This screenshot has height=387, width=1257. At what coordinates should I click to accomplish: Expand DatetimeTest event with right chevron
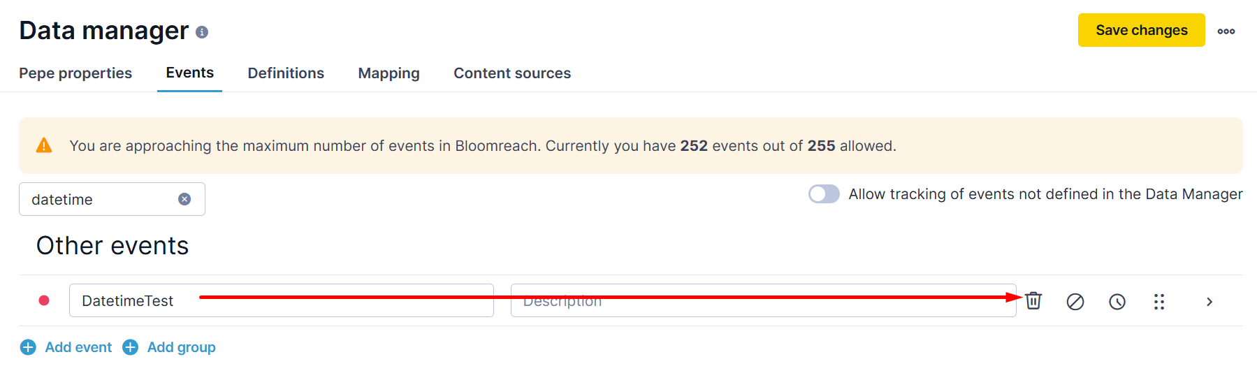click(1209, 302)
